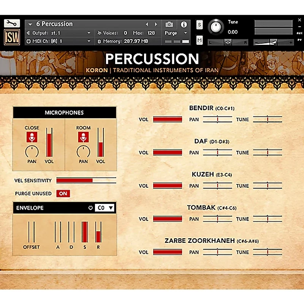The width and height of the screenshot is (304, 304).
Task: Click the 6 Percussion instrument name
Action: point(54,24)
